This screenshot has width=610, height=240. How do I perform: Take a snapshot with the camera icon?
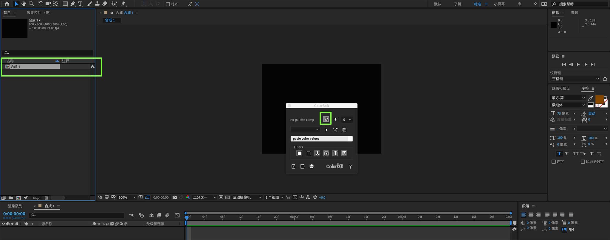(175, 197)
